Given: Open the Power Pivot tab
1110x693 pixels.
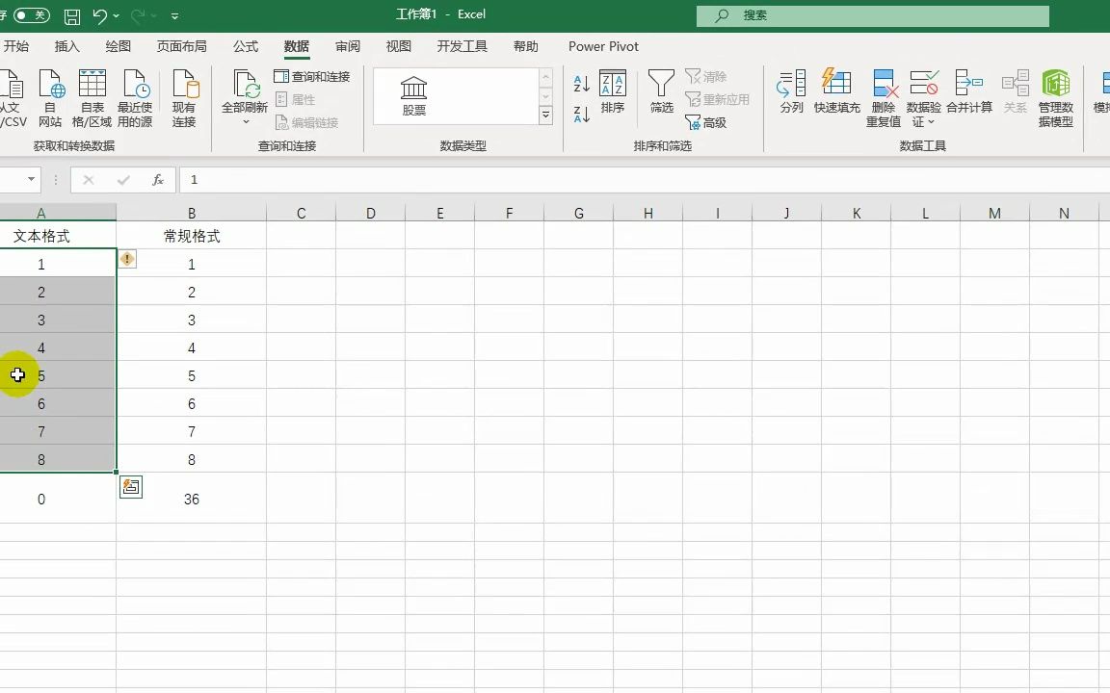Looking at the screenshot, I should coord(602,45).
